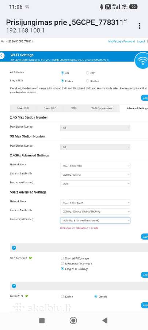Open 2.4G Max Station Number dropdown

tap(95, 128)
